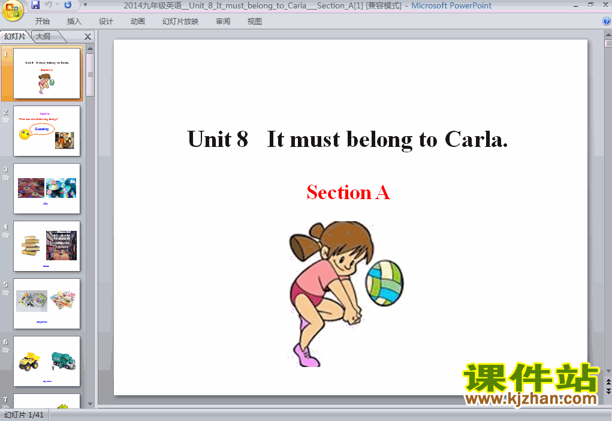Click main editor scroll up arrow

click(x=608, y=35)
